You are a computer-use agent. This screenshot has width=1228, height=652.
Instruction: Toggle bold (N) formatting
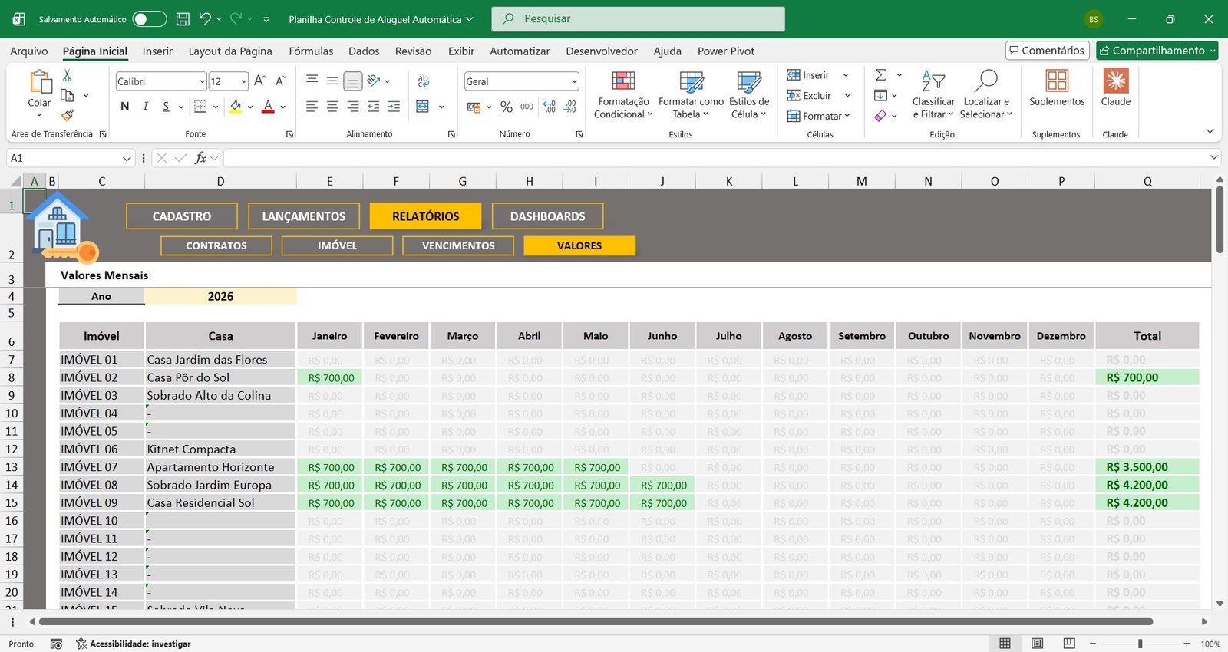click(x=124, y=107)
